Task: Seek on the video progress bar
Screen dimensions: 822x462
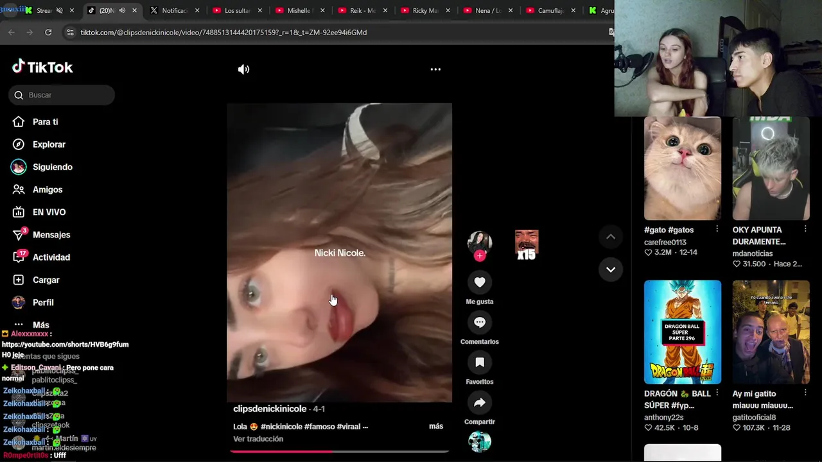Action: click(x=339, y=452)
